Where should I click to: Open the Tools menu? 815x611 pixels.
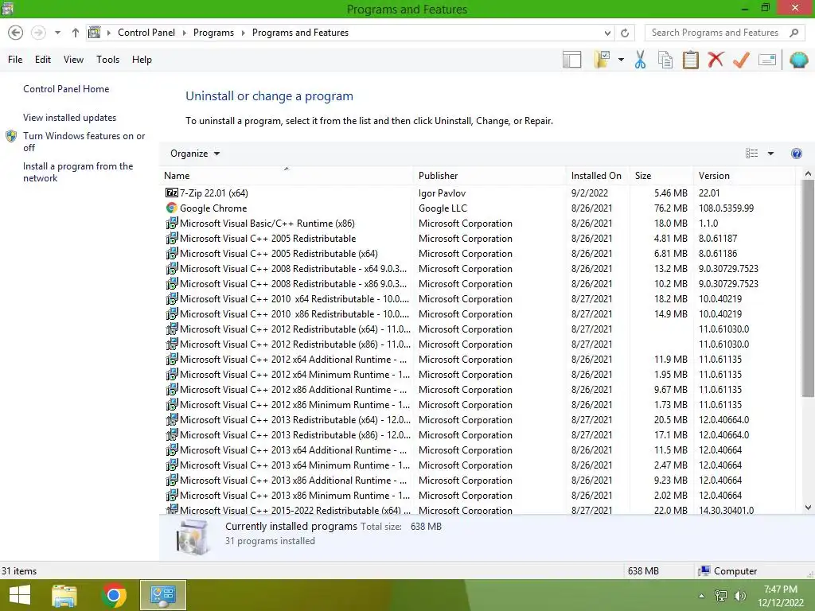pyautogui.click(x=107, y=60)
